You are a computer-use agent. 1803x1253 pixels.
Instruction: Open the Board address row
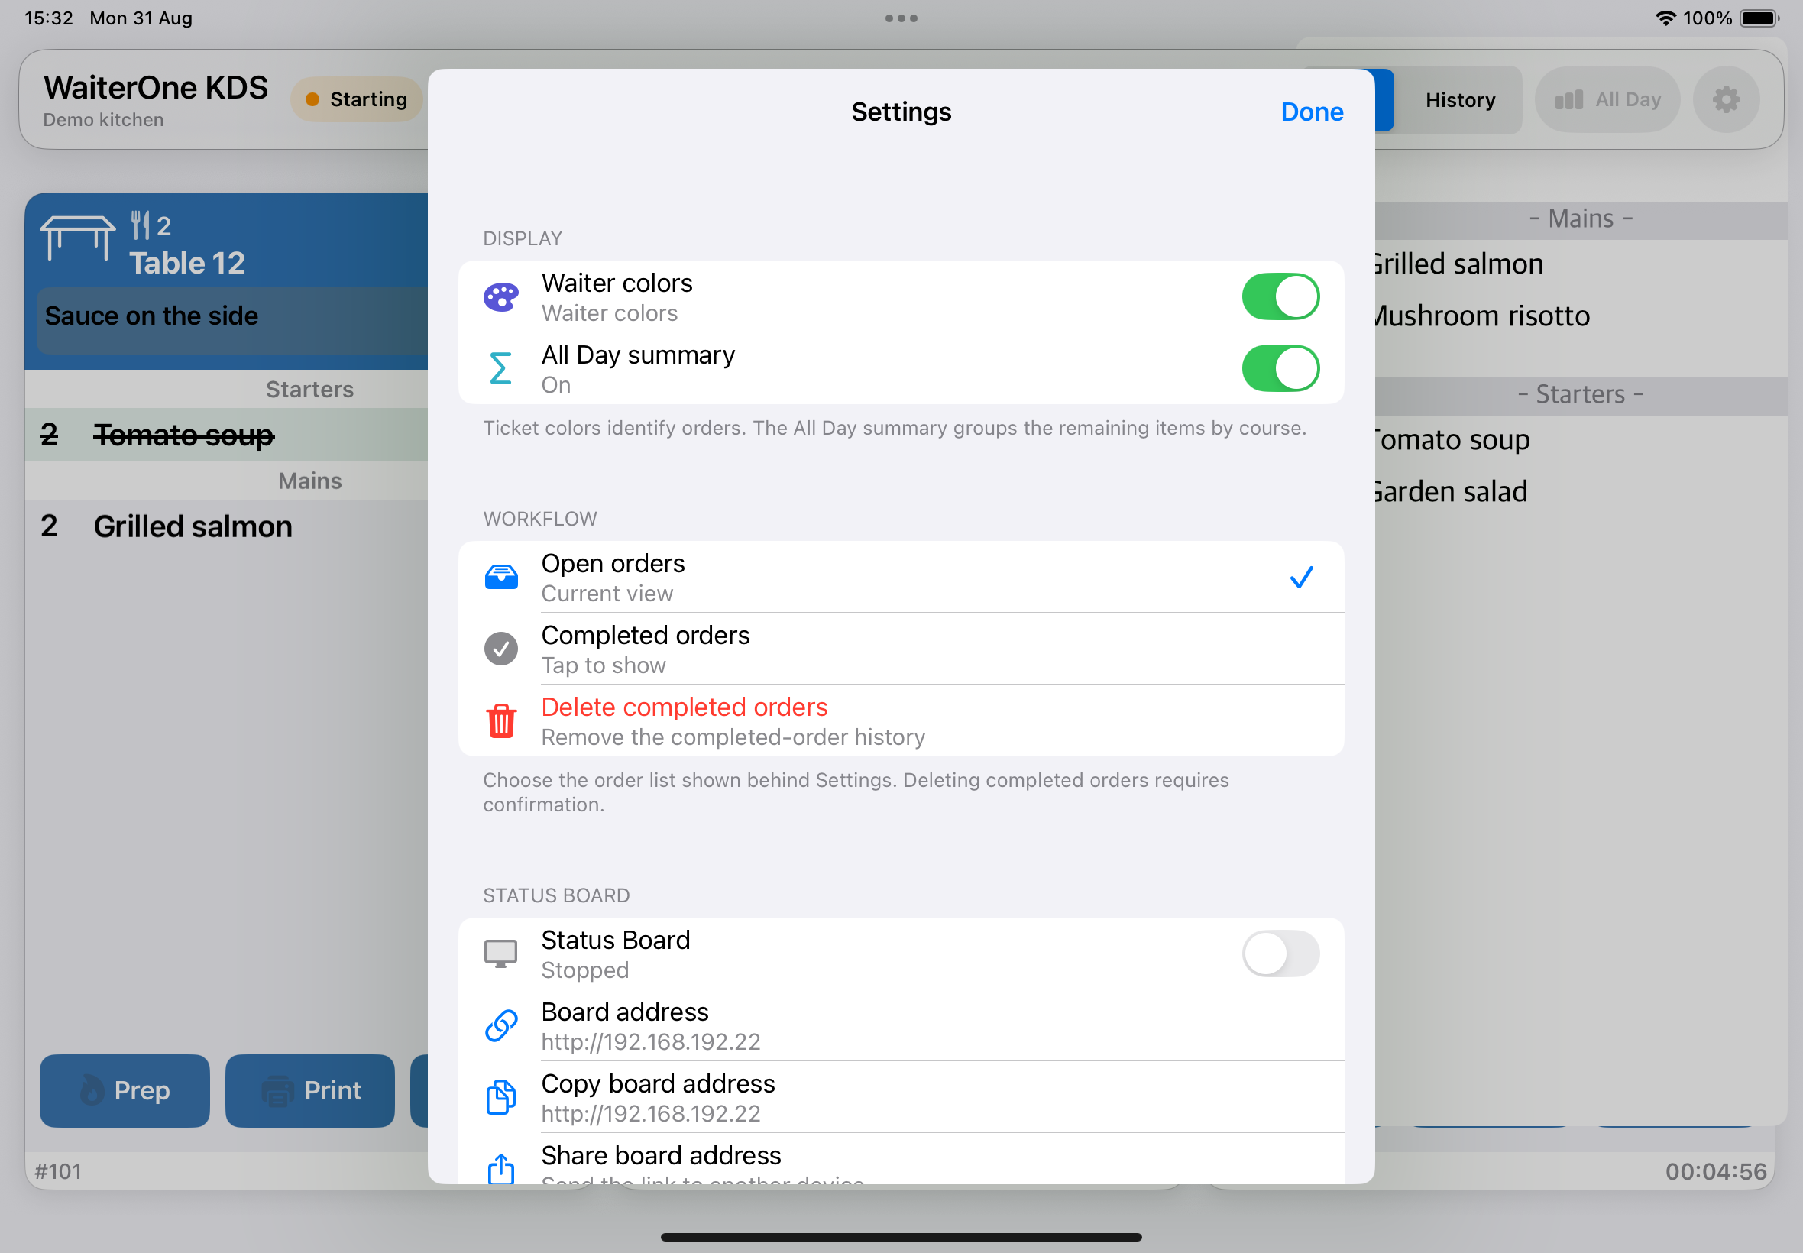pos(901,1025)
